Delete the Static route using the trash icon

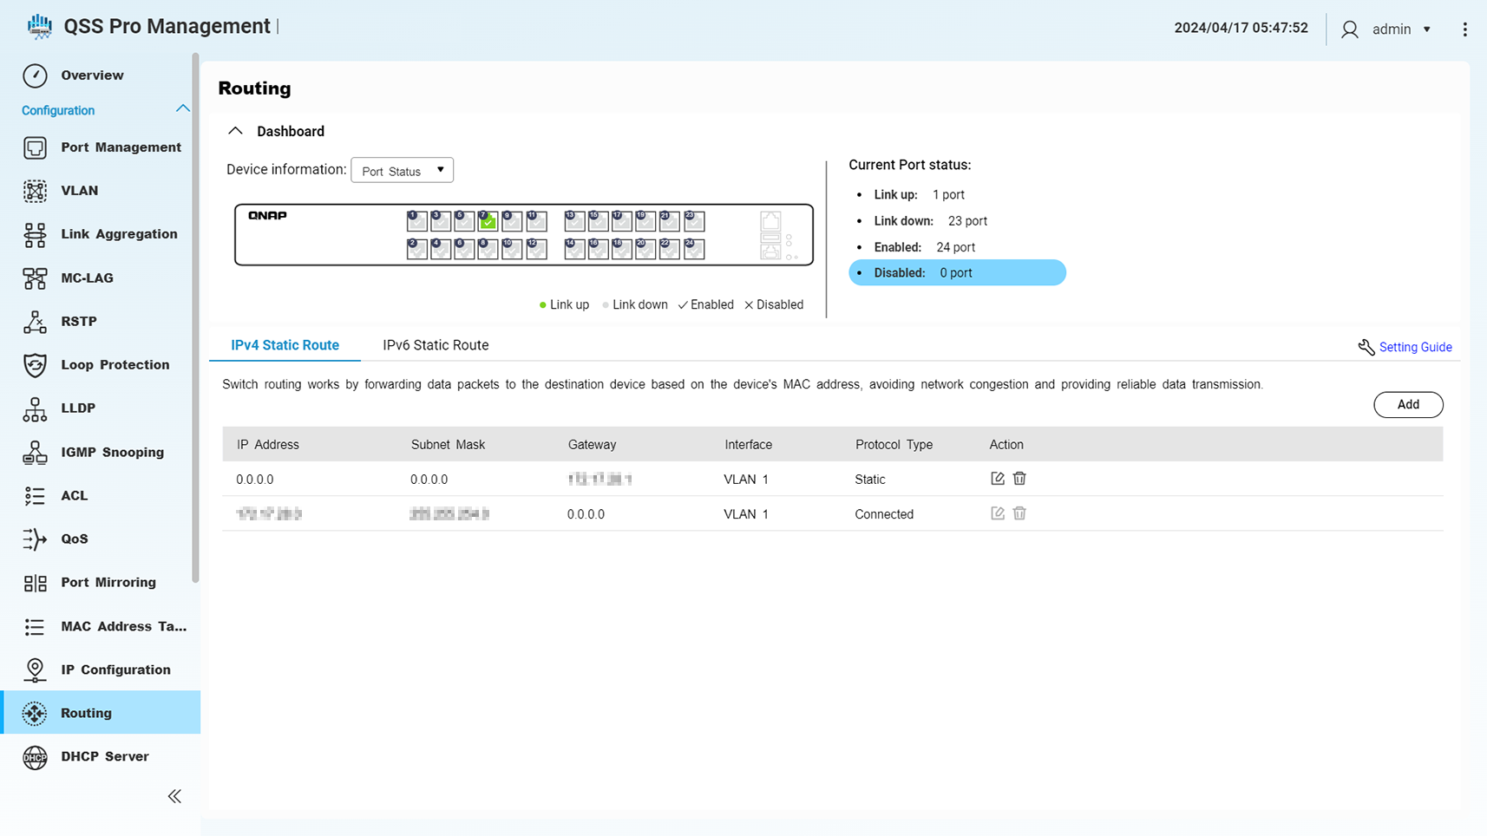click(1019, 478)
